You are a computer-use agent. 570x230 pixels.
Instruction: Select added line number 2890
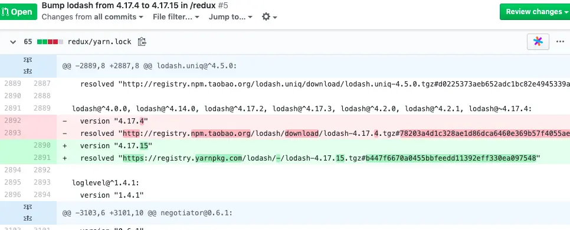[x=42, y=145]
